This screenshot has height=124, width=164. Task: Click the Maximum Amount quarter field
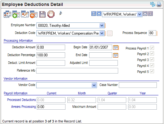[112, 107]
